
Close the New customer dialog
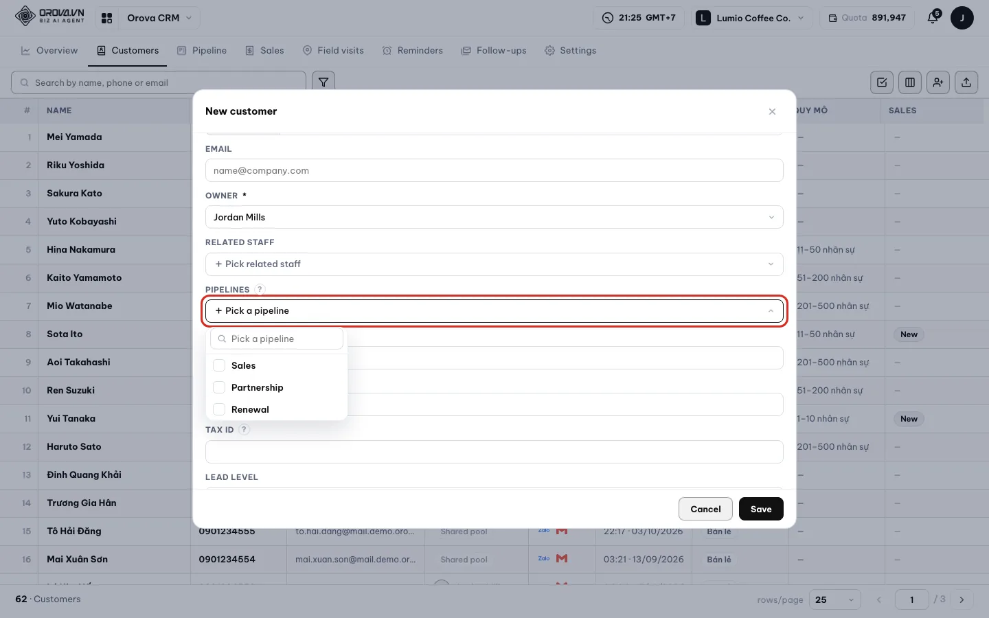pos(772,111)
